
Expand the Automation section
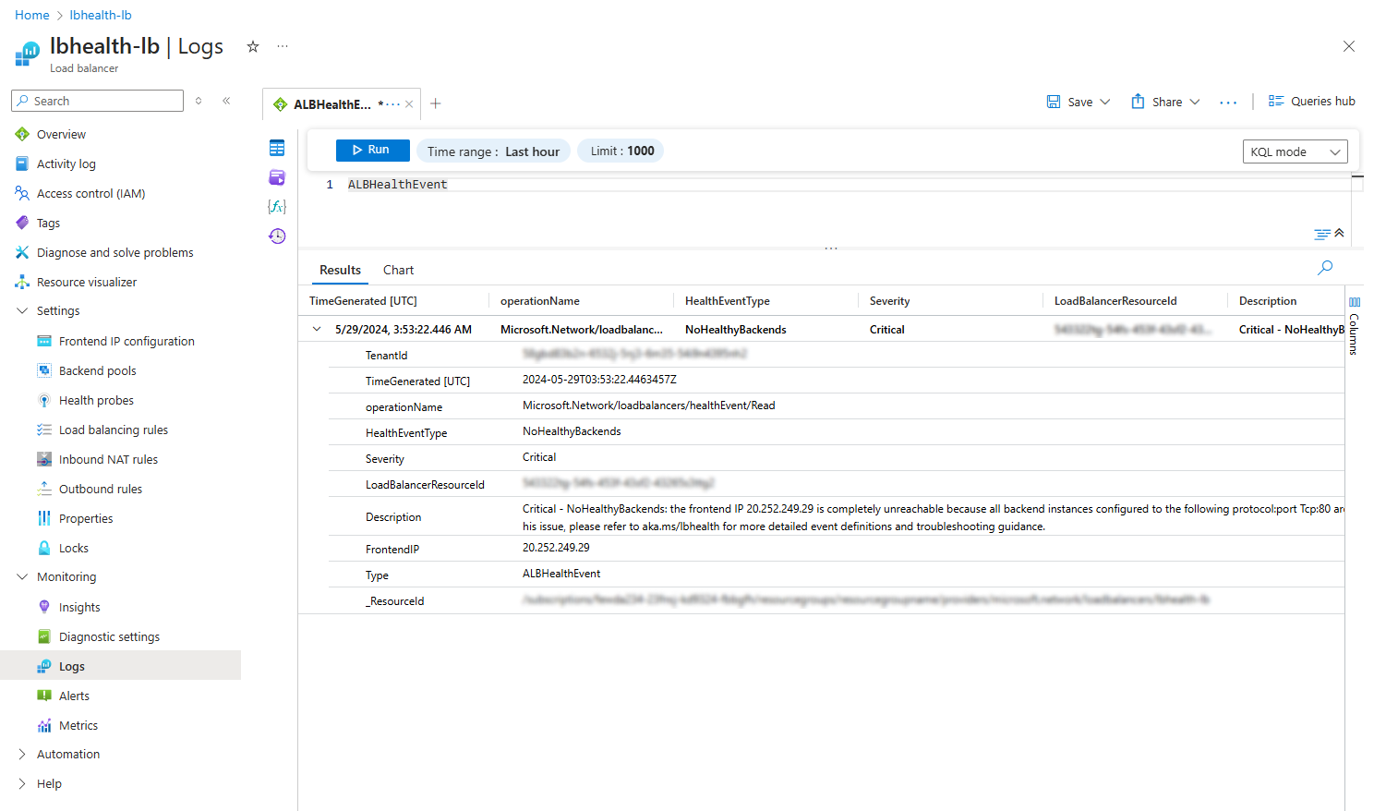point(22,755)
